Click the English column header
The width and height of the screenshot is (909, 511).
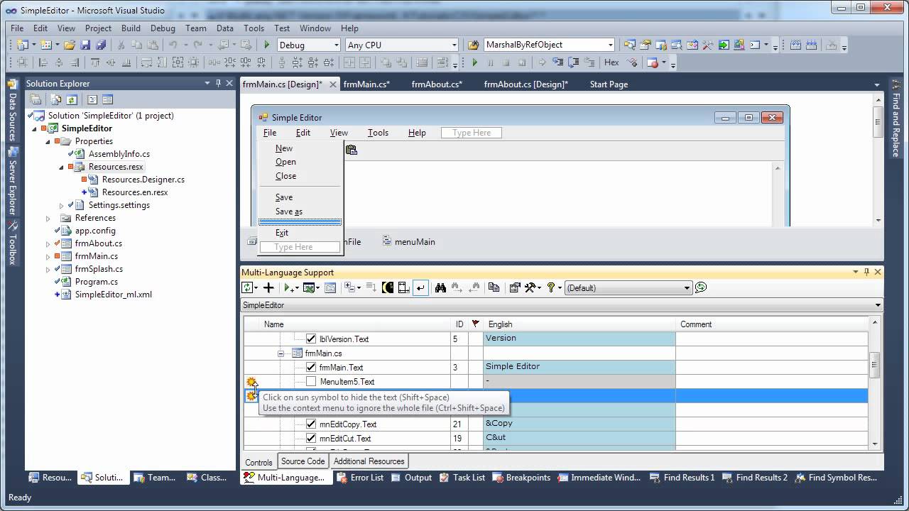579,324
